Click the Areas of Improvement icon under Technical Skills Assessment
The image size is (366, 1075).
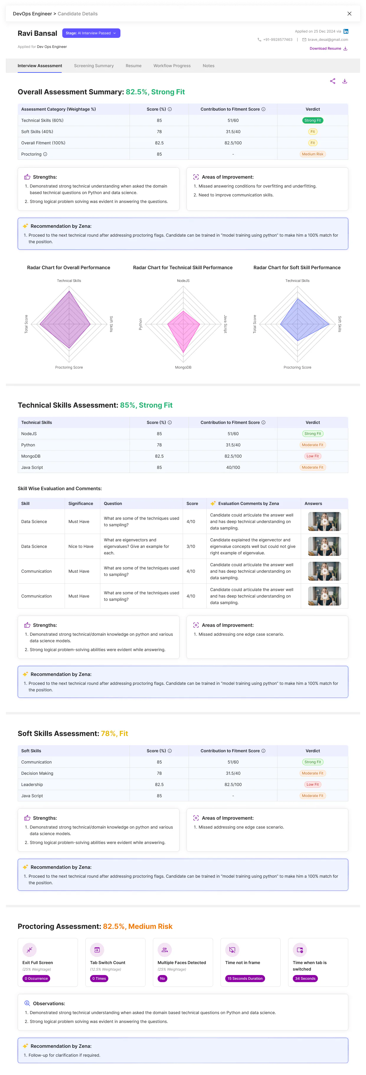click(x=196, y=625)
